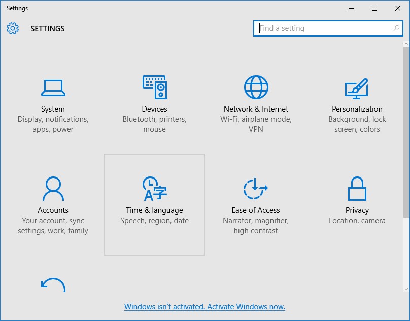Click 'Speech, region, date' description

coord(155,221)
